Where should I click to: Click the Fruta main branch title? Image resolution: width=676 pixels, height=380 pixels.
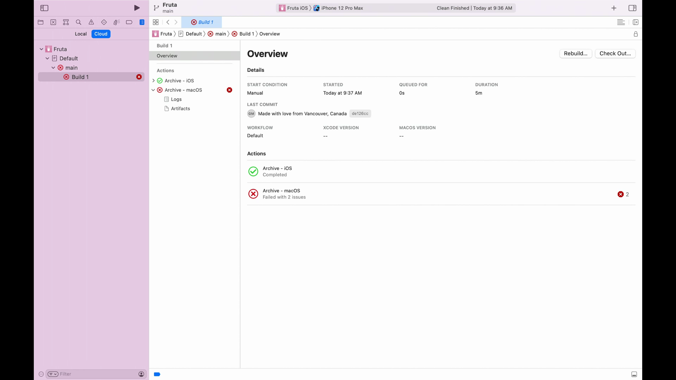pos(170,8)
